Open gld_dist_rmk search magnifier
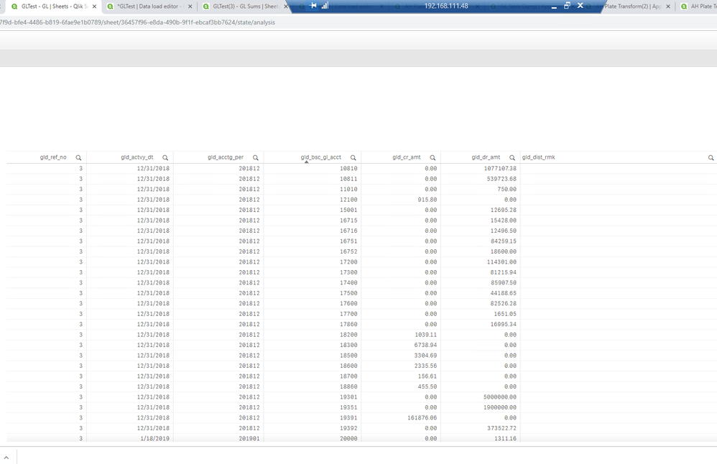 [711, 158]
